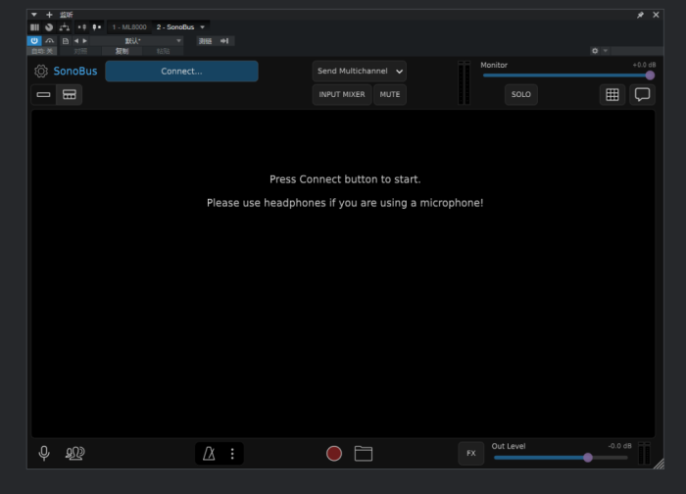Image resolution: width=686 pixels, height=494 pixels.
Task: Open the Send Multichannel dropdown
Action: pyautogui.click(x=360, y=71)
